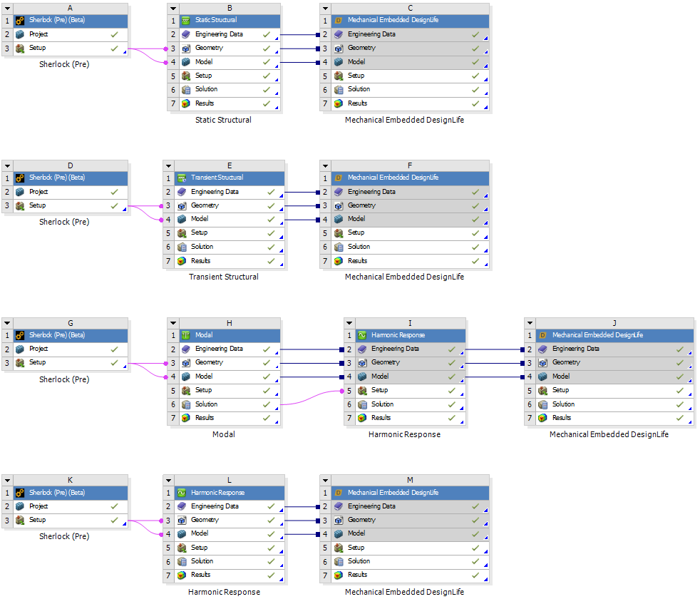Open the dropdown arrow of system M
Viewport: 700px width, 599px height.
(x=326, y=480)
